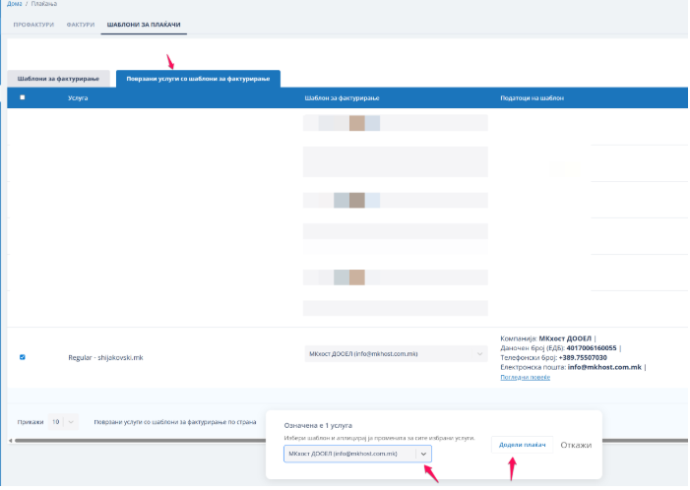Click the Податоци на шаблон column header

click(533, 98)
